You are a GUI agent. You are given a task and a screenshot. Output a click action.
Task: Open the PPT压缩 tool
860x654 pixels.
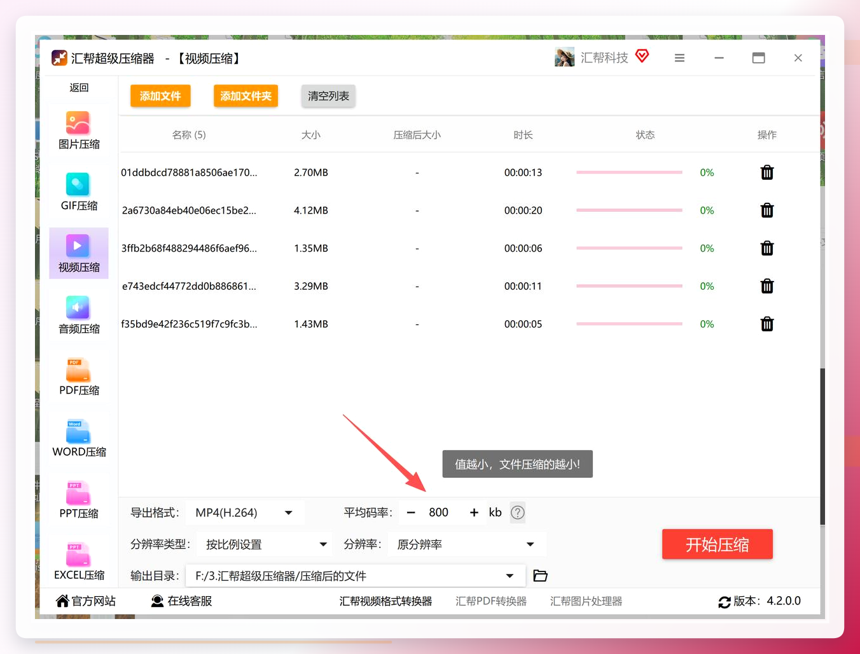click(79, 500)
